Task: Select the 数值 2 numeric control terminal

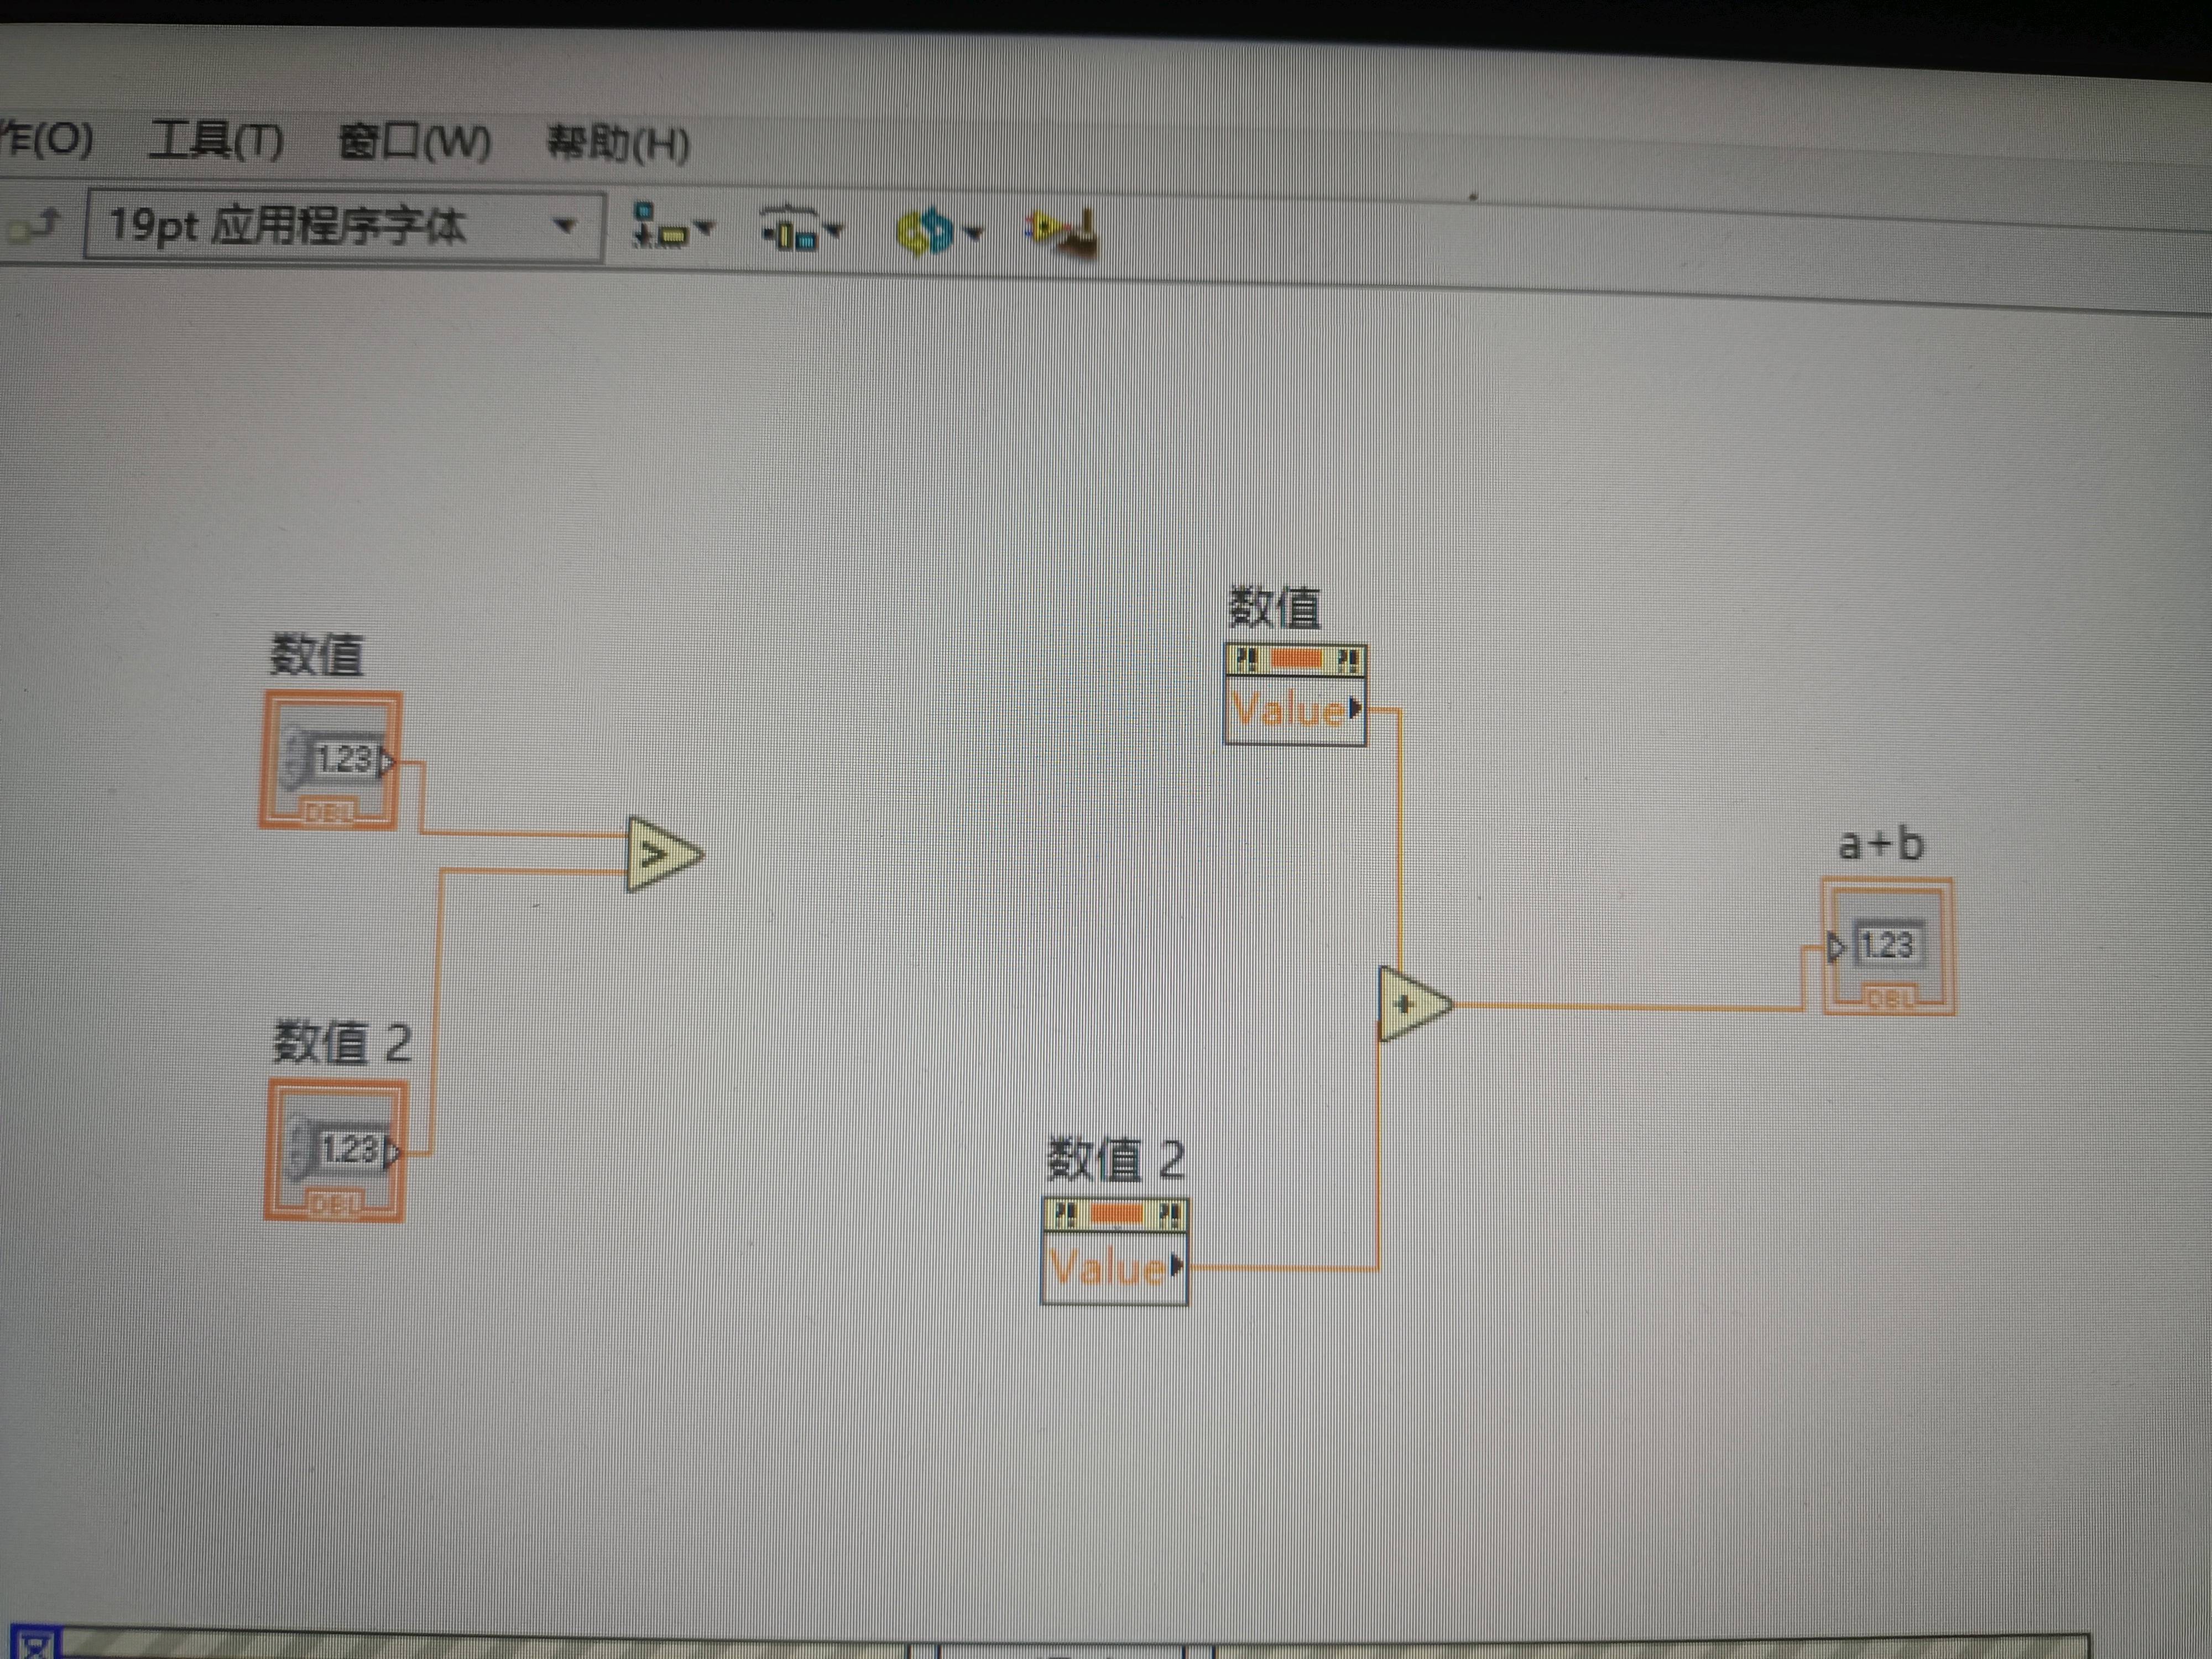Action: tap(337, 1150)
